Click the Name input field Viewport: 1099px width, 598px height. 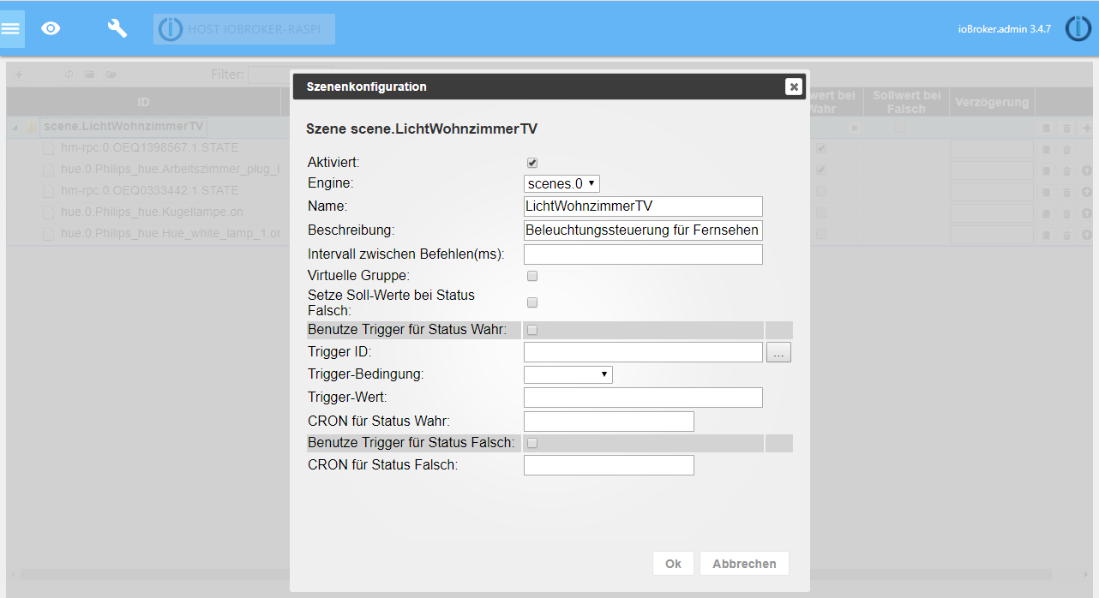tap(643, 206)
